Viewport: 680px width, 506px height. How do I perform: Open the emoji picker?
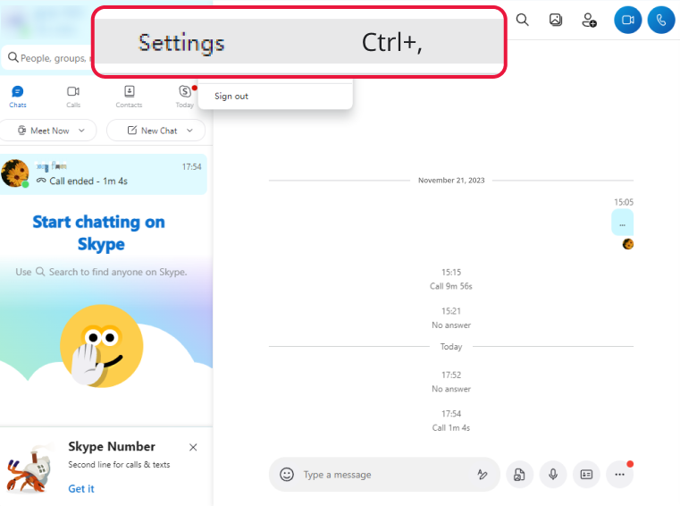[x=287, y=475]
